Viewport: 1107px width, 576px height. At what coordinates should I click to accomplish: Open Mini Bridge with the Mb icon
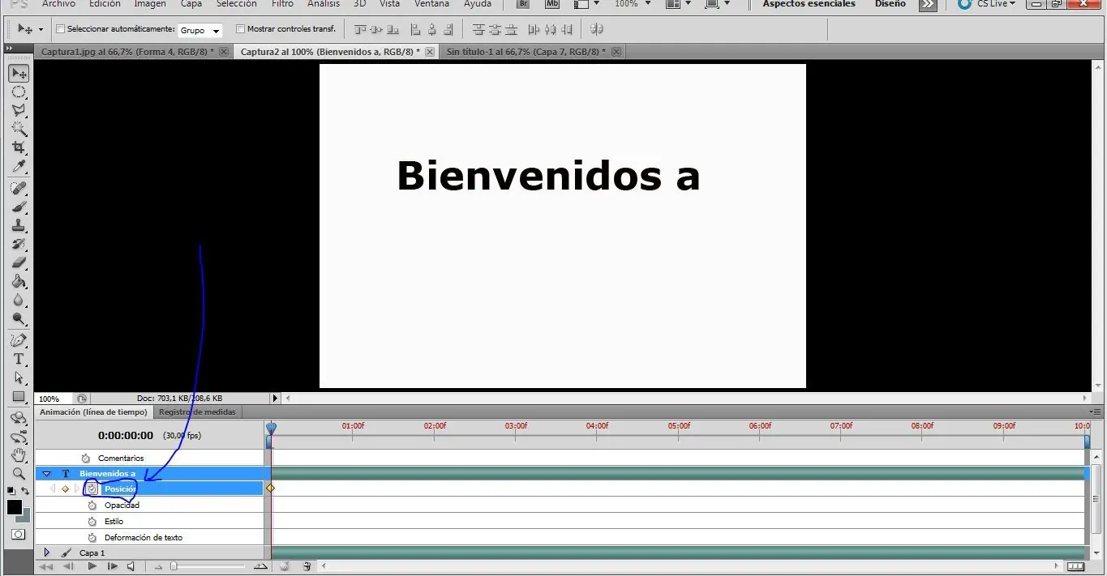[x=552, y=4]
